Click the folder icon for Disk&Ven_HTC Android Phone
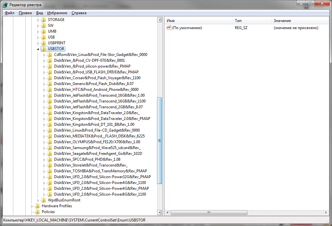This screenshot has width=332, height=226. point(50,90)
